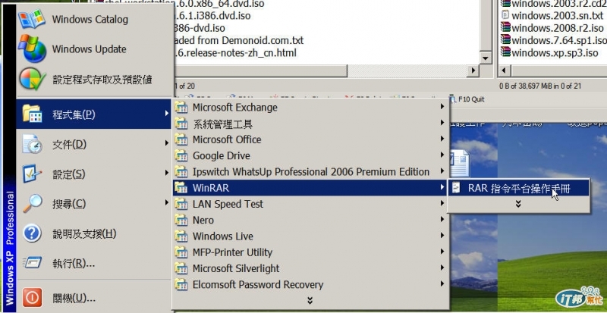Click WinRAR folder icon

point(181,188)
